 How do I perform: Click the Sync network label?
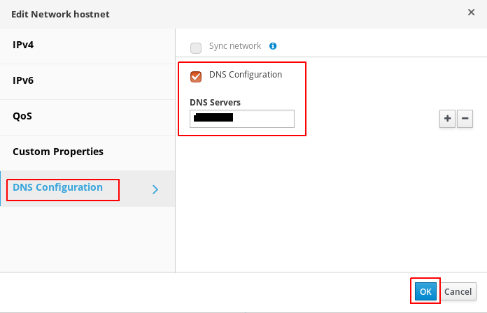(235, 46)
